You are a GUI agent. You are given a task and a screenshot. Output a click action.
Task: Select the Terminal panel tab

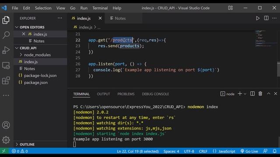[81, 94]
